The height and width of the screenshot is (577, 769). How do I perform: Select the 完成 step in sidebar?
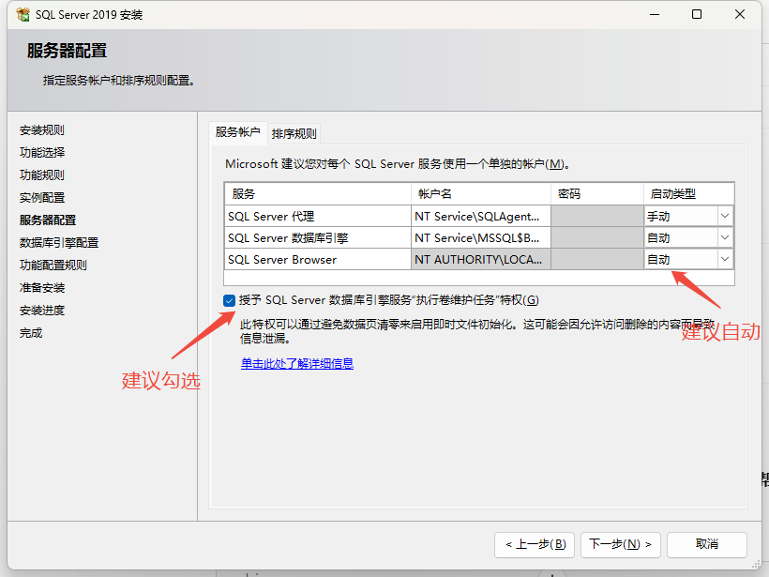[x=31, y=333]
